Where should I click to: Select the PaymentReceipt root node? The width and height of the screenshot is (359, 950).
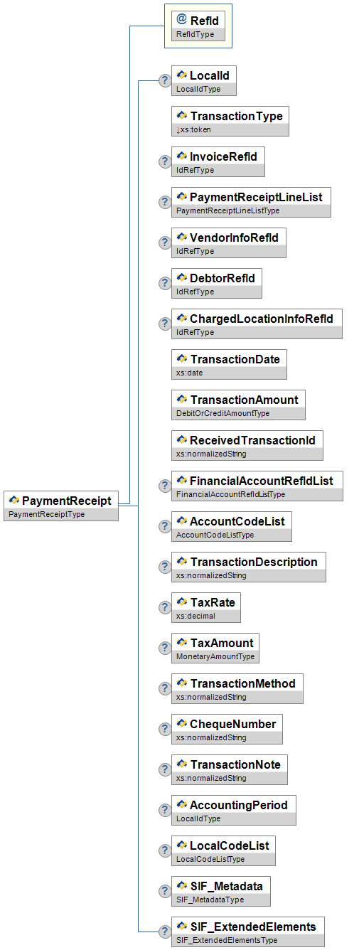pyautogui.click(x=61, y=506)
